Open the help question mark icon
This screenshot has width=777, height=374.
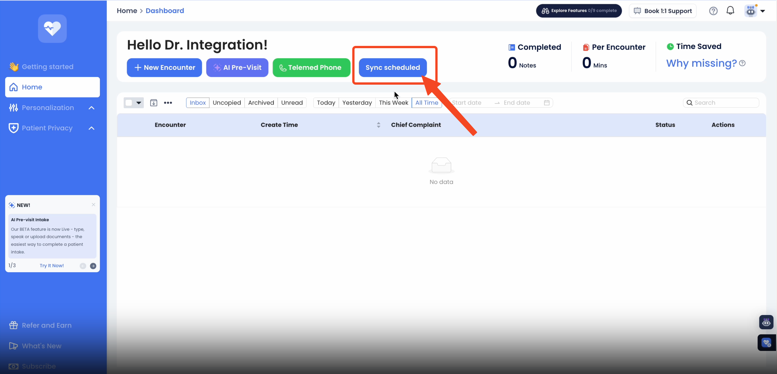click(x=713, y=11)
